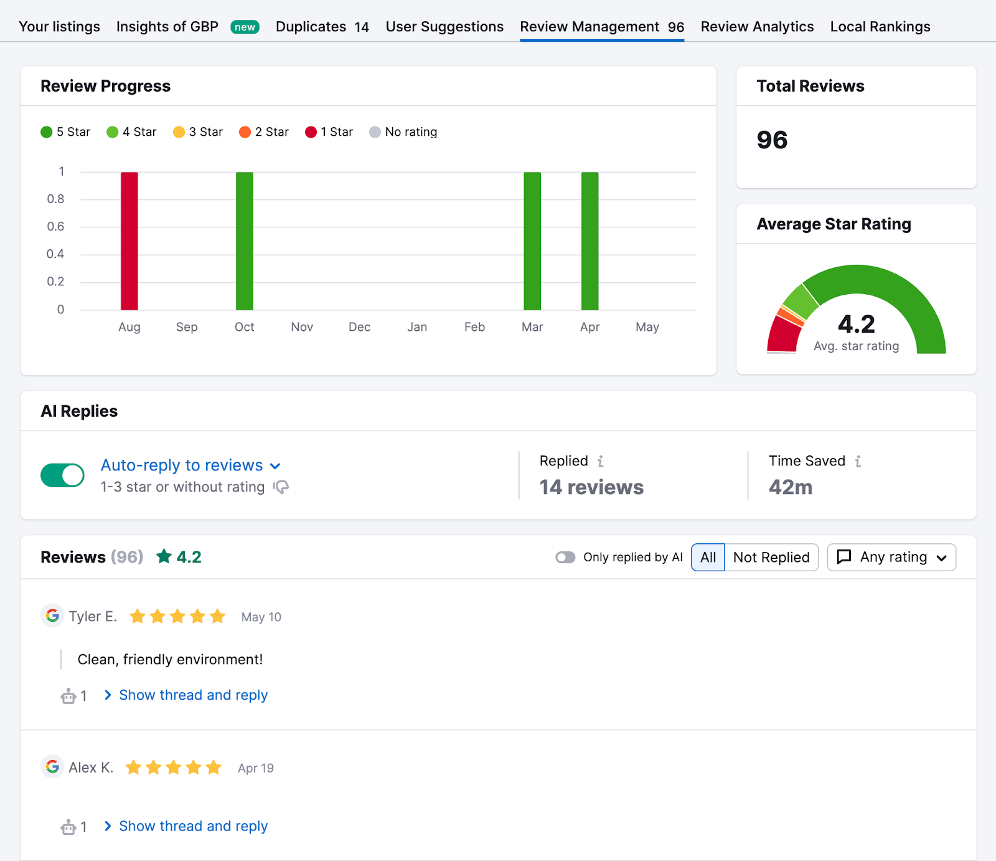Click the robot reply icon under Tyler E.'s review

[x=68, y=696]
